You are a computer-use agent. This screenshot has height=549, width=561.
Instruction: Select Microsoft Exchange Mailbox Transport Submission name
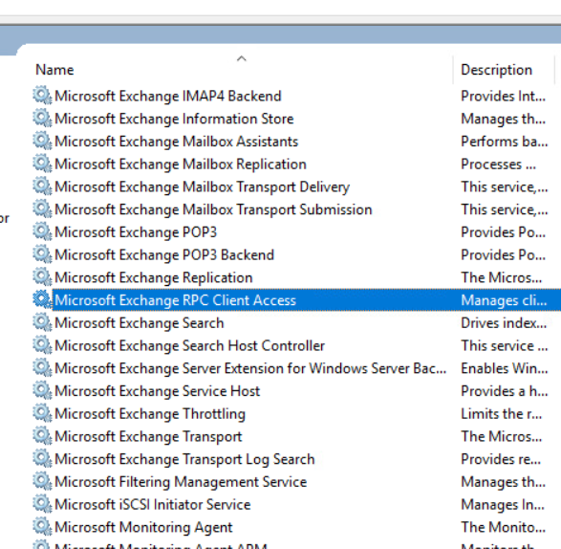click(213, 209)
